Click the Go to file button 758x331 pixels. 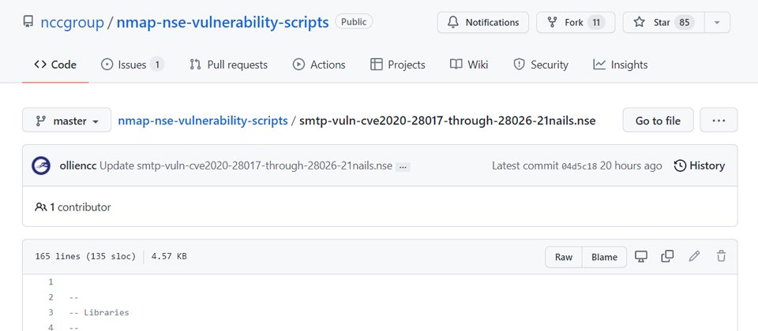coord(658,120)
